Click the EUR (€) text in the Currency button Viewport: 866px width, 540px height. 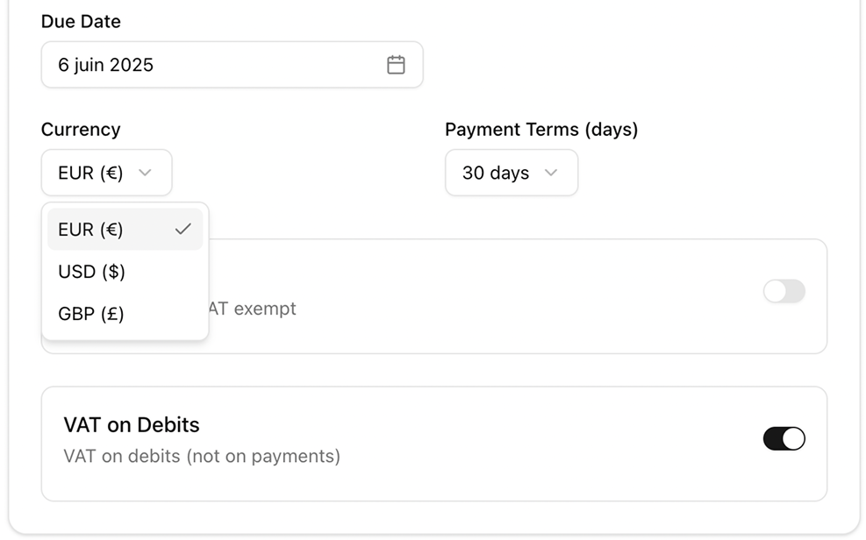[90, 173]
